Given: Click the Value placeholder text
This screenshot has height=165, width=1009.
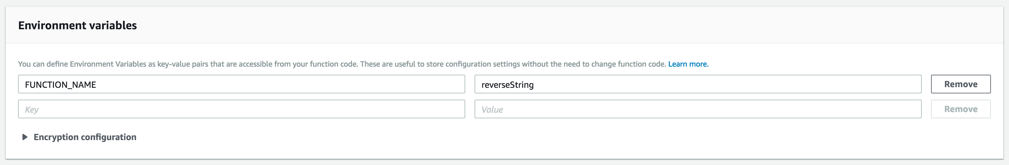Looking at the screenshot, I should coord(492,110).
